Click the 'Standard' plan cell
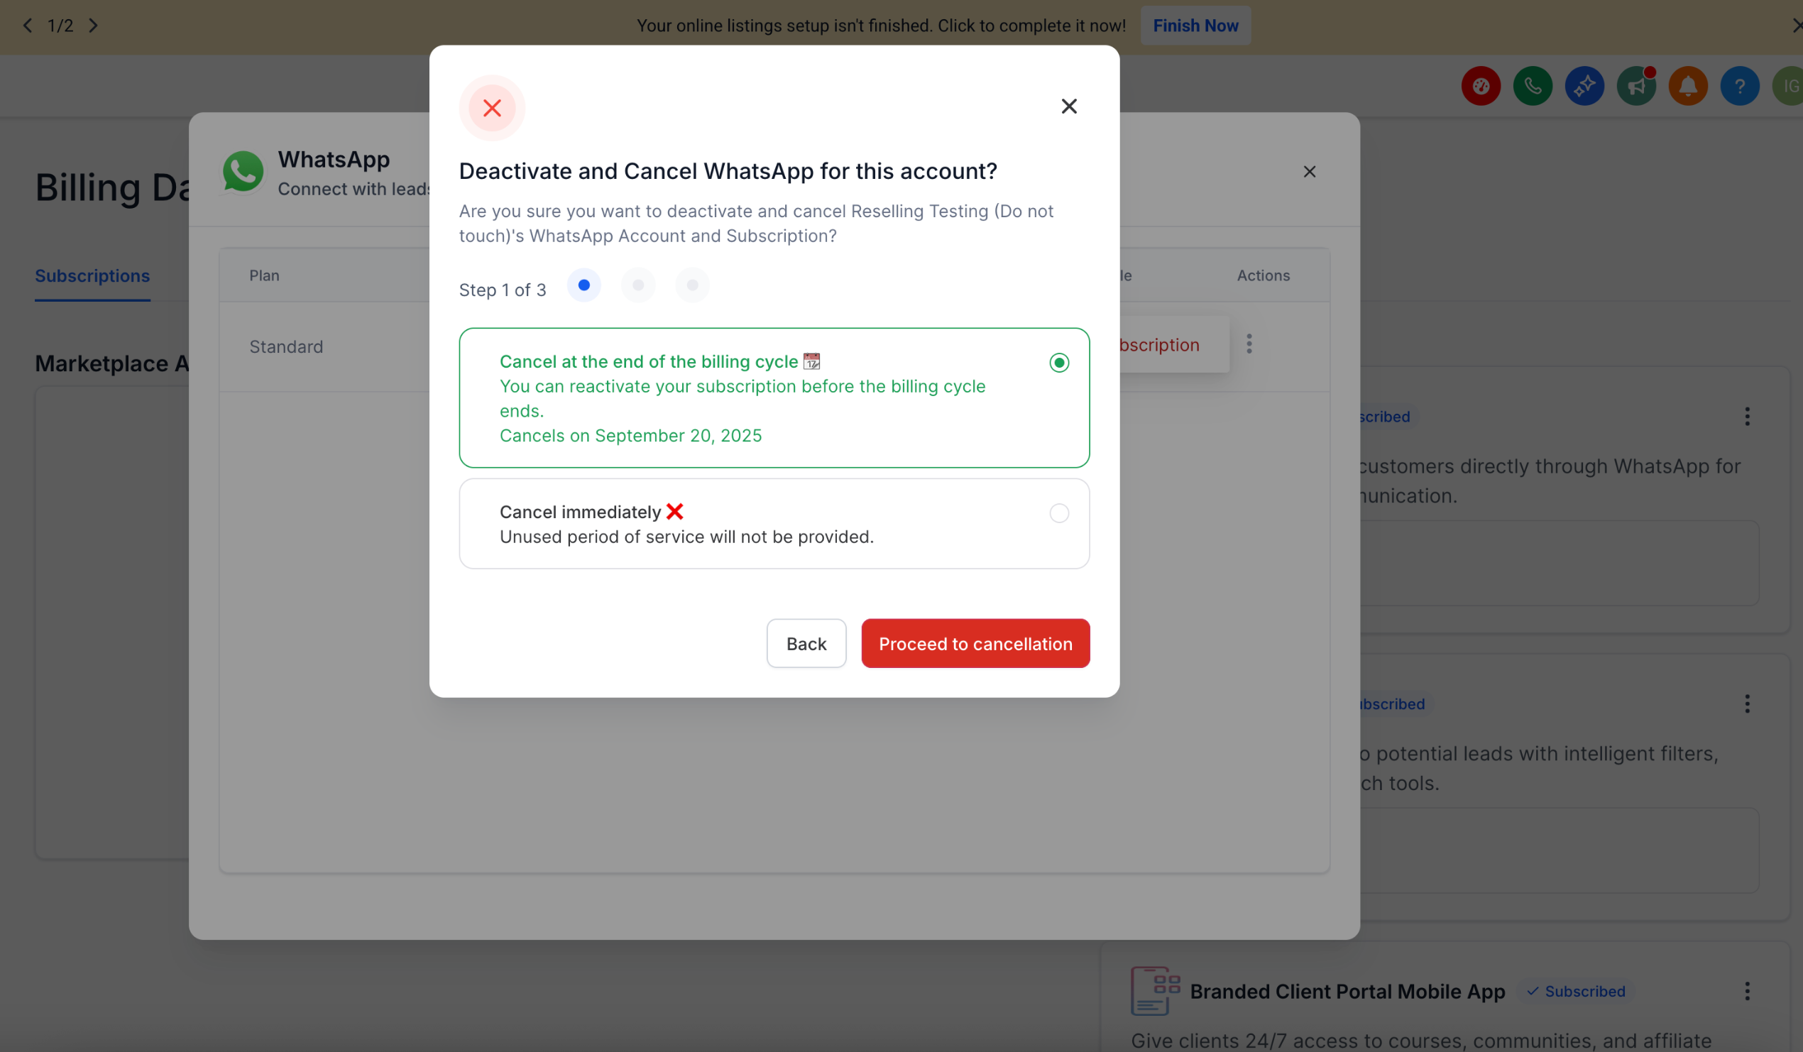 coord(286,347)
